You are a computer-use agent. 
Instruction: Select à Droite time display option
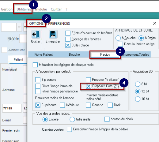(x=141, y=38)
